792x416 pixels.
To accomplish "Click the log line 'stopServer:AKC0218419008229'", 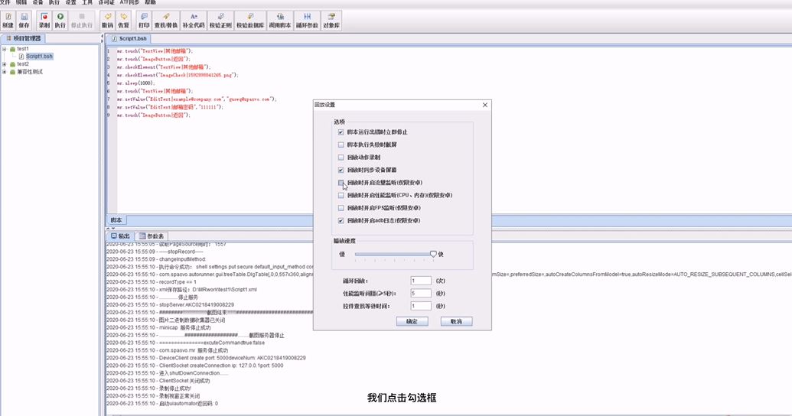I will click(170, 305).
